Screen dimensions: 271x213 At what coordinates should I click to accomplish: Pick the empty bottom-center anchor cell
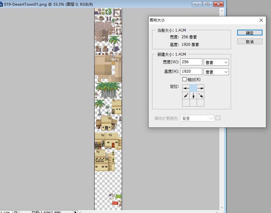[193, 103]
